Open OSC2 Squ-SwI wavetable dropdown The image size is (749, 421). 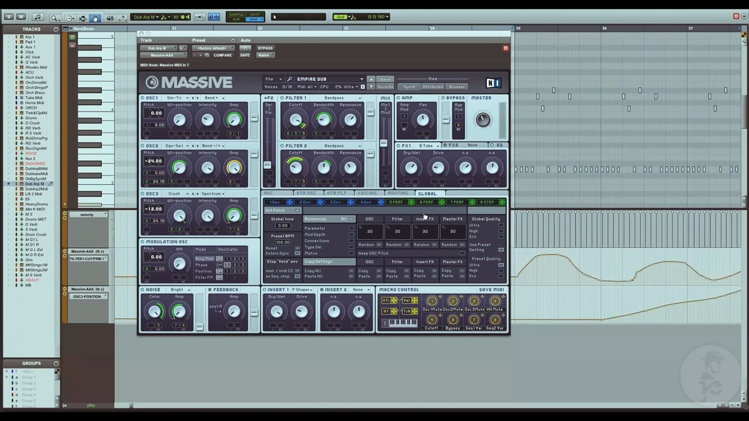177,146
